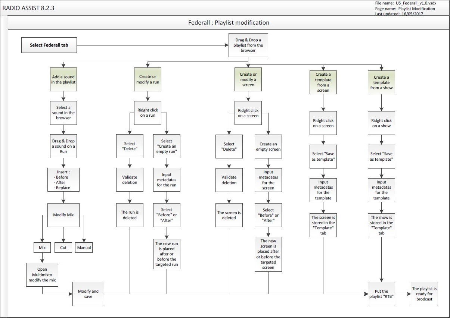
Task: Select the 'Create an empty screen' box
Action: tap(268, 147)
